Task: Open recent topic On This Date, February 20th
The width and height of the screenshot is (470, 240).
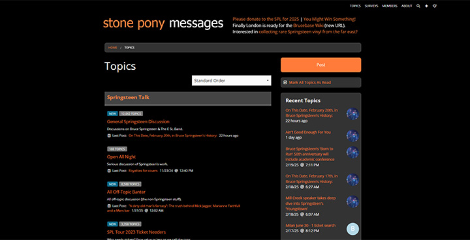Action: click(x=312, y=113)
